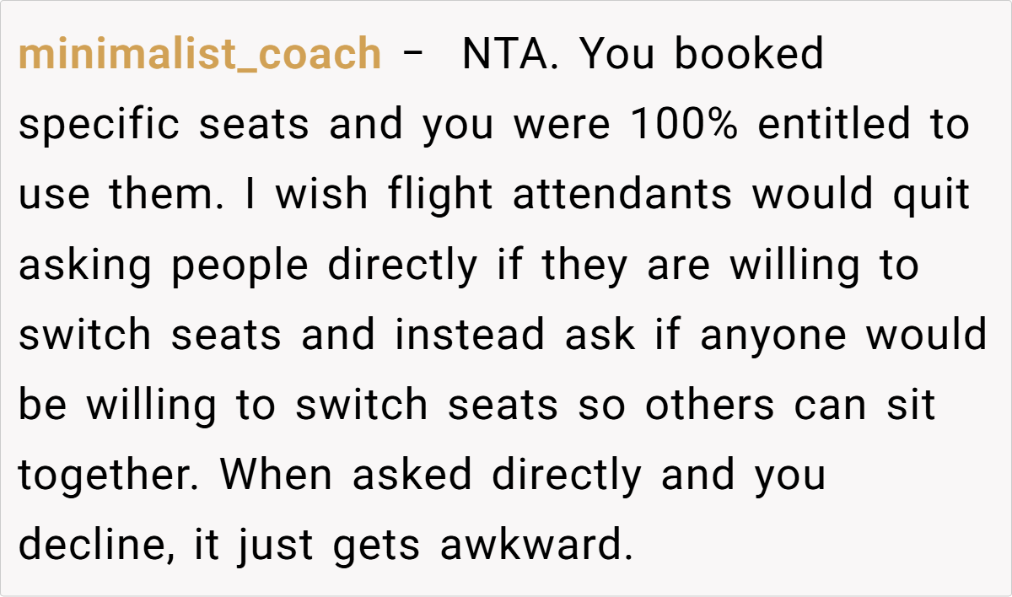1012x597 pixels.
Task: Click the word "others" in the comment
Action: pos(709,406)
